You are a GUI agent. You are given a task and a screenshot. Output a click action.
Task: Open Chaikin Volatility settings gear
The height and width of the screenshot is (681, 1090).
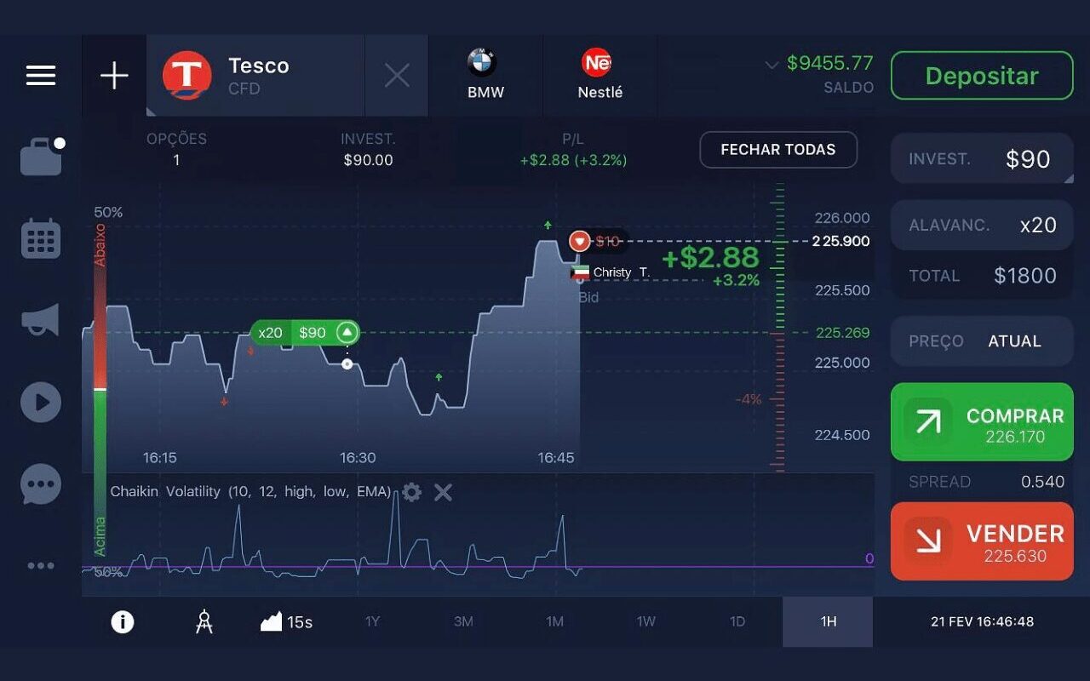(411, 492)
